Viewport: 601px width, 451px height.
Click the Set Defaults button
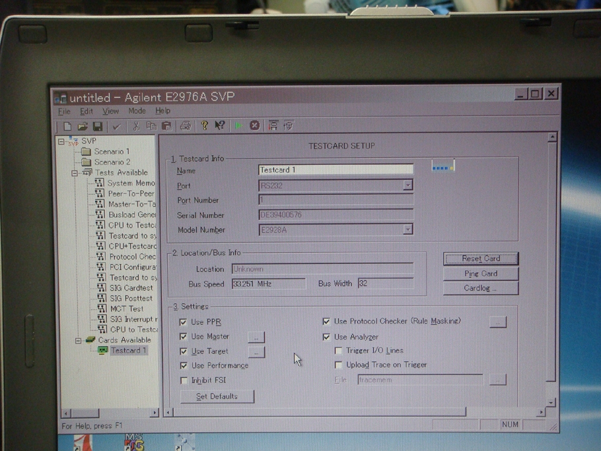point(217,396)
